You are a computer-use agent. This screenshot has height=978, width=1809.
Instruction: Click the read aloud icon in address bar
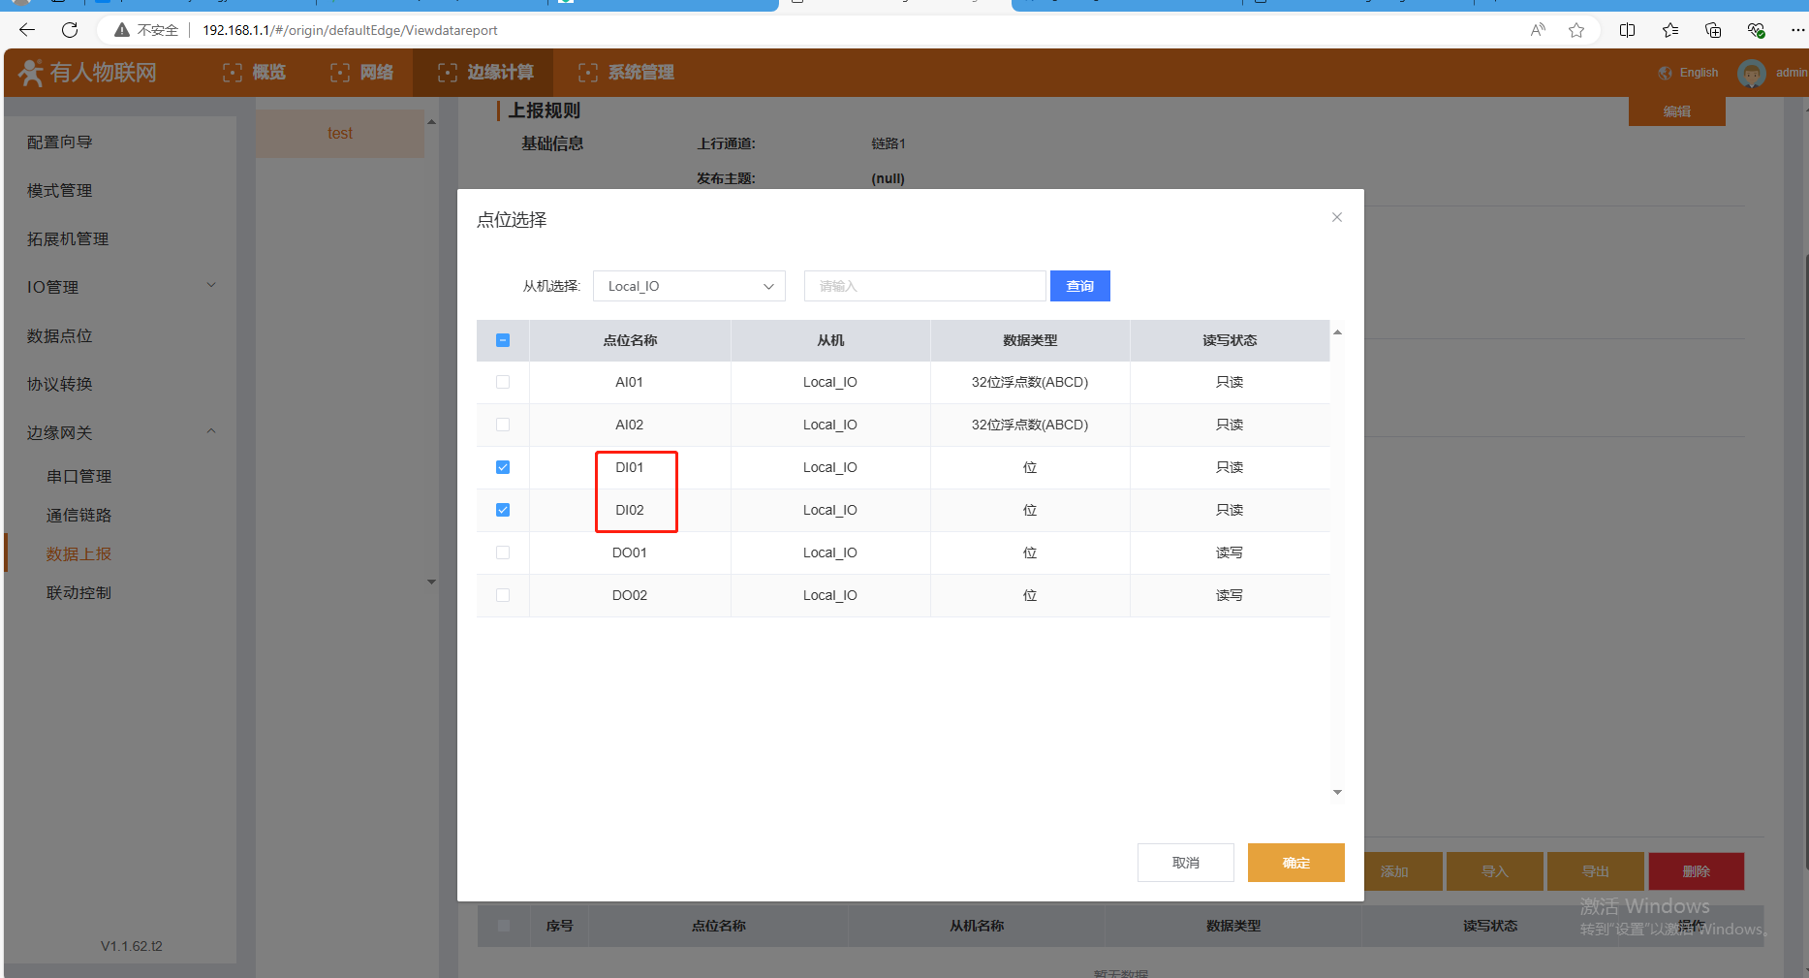[1538, 30]
